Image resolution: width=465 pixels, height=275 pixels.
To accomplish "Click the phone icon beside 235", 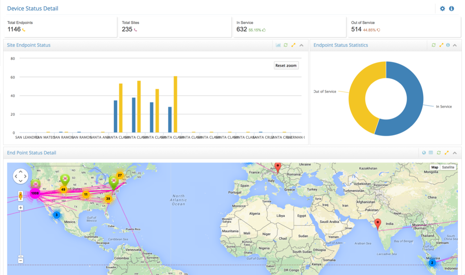I will coord(135,30).
